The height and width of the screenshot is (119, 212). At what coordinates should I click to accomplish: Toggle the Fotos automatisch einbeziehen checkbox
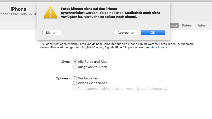75,89
